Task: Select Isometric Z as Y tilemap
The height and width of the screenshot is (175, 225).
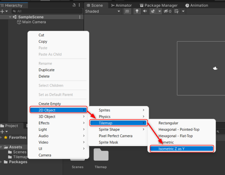Action: tap(181, 149)
